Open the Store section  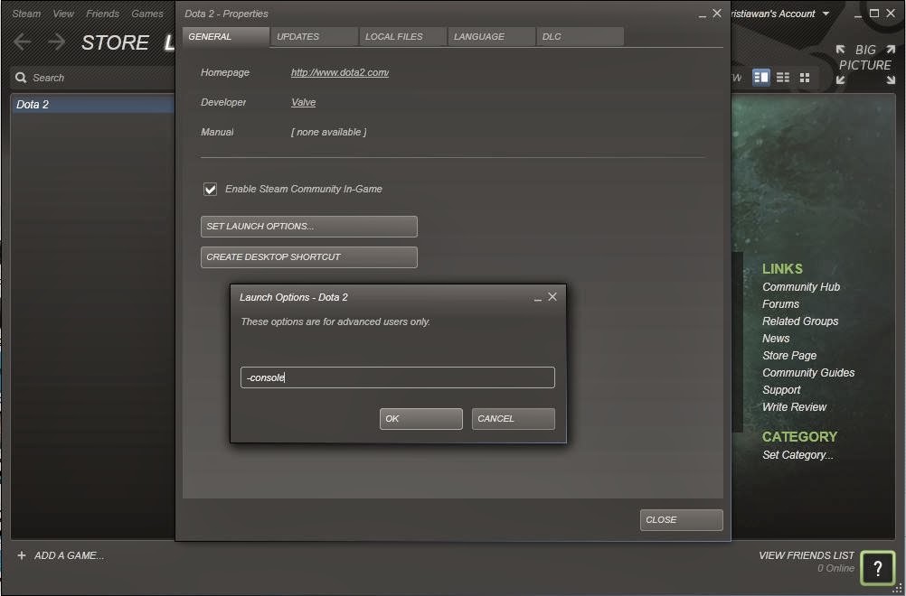tap(115, 42)
